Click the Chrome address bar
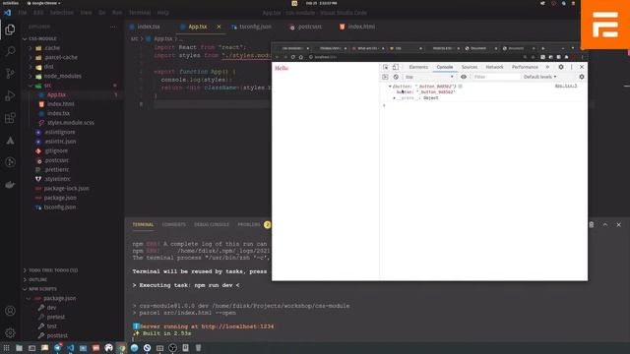 coord(413,57)
